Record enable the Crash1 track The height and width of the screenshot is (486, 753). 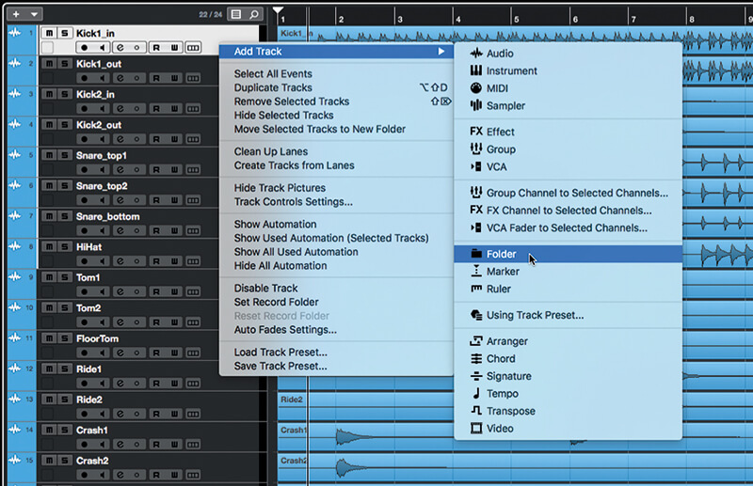[x=85, y=445]
